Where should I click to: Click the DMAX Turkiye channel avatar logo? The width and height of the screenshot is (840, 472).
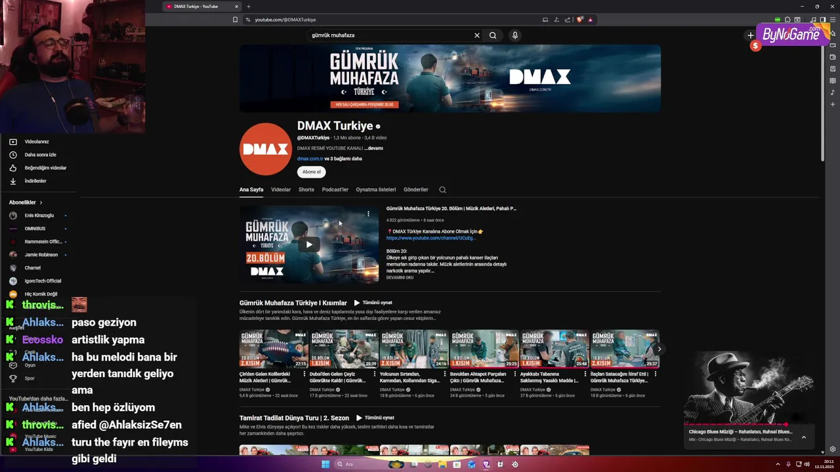pyautogui.click(x=265, y=149)
